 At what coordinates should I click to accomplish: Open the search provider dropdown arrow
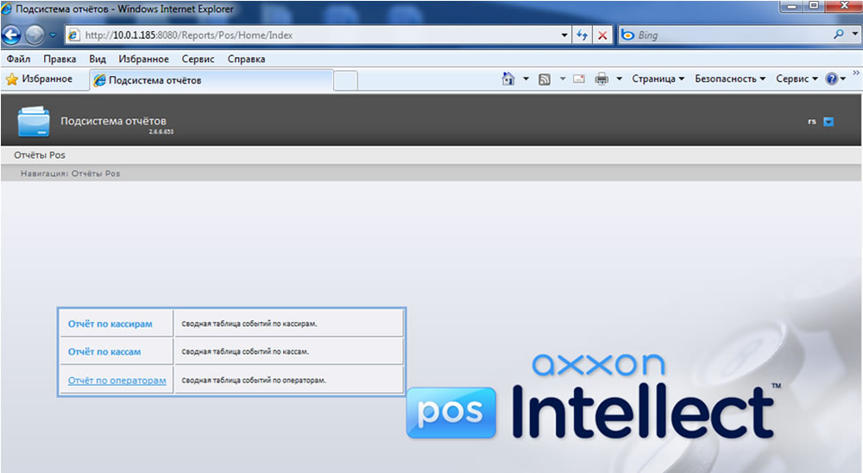854,35
